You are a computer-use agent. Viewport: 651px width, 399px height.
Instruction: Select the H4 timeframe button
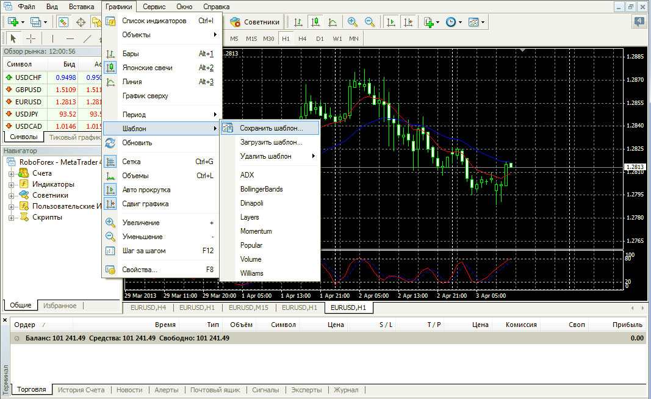tap(302, 38)
